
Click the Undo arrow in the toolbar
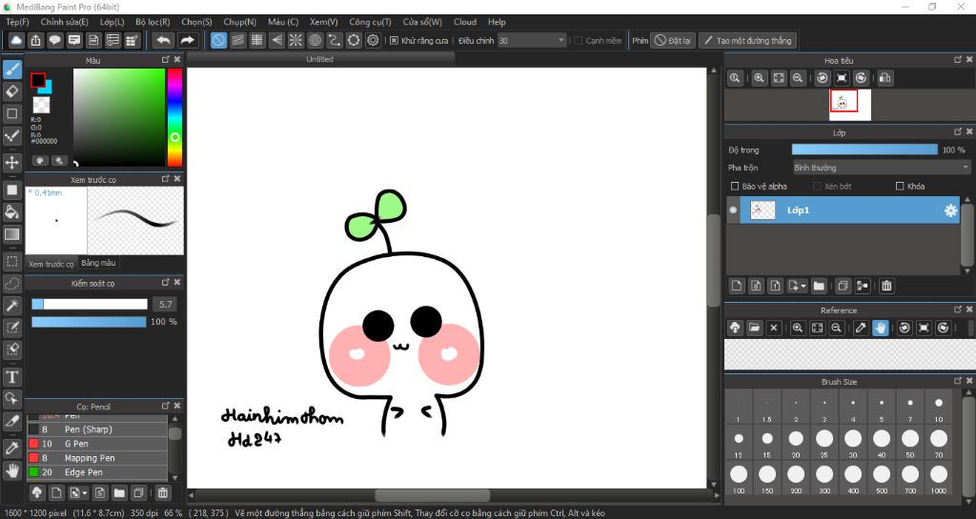point(163,40)
